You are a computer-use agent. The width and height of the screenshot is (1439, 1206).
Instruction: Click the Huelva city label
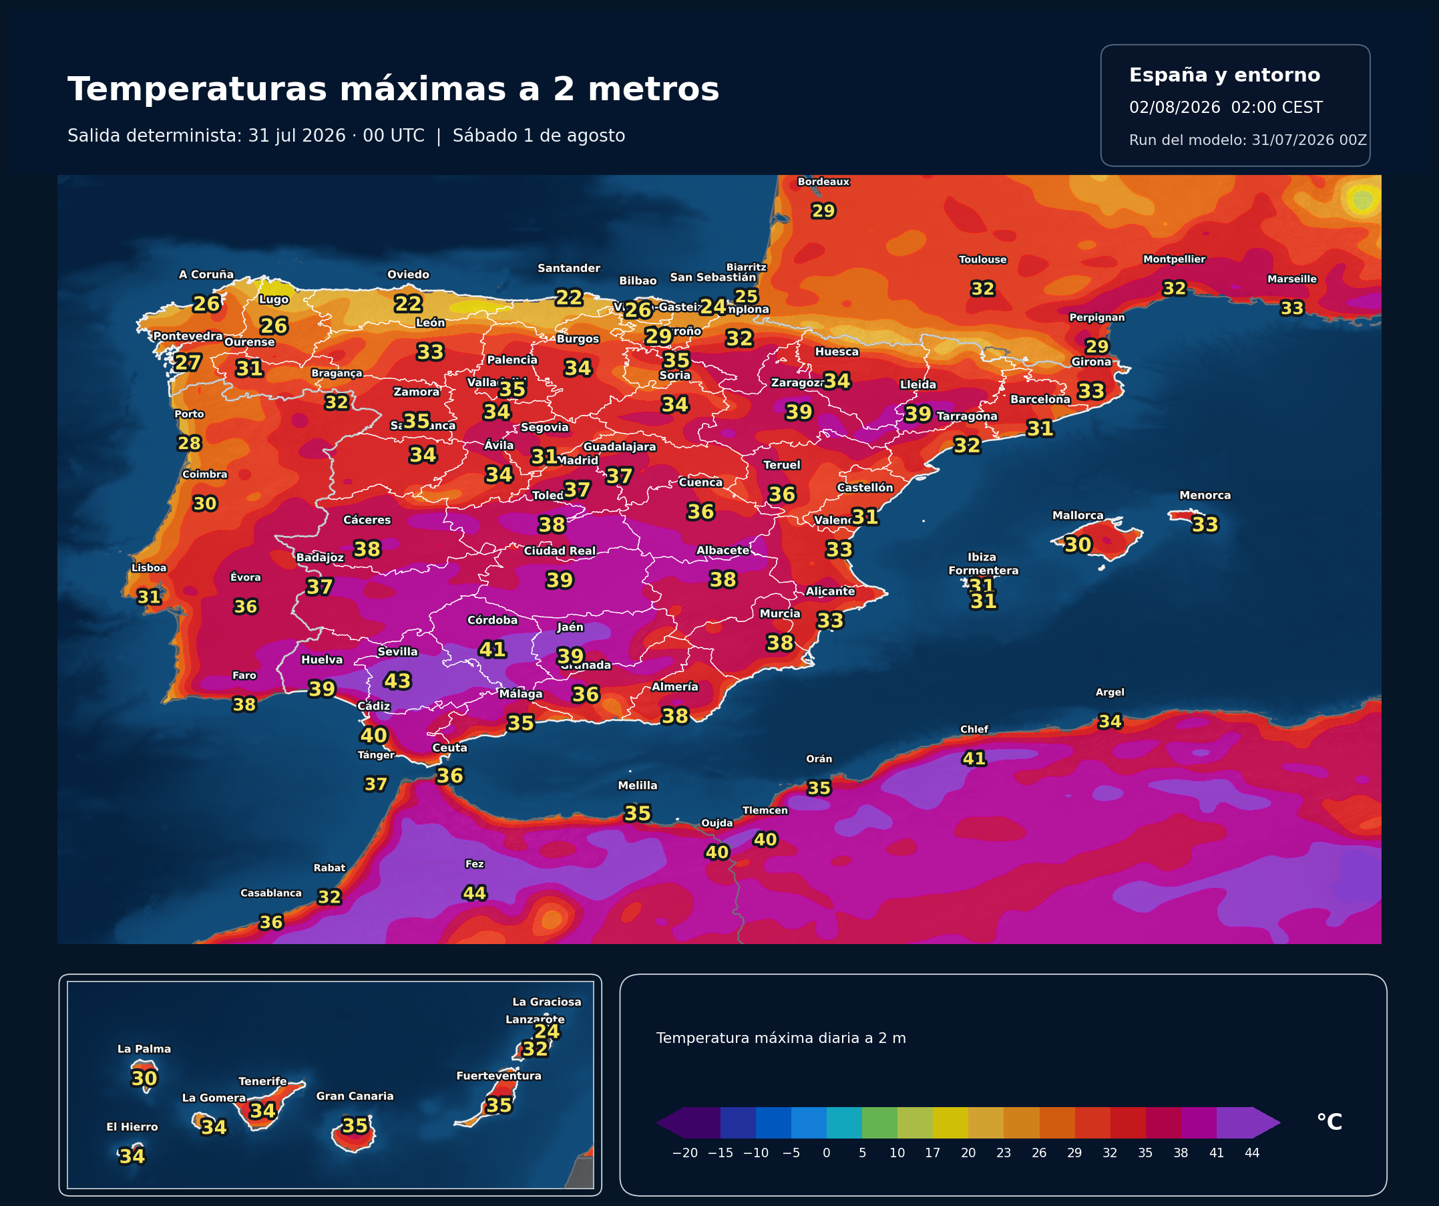tap(322, 659)
